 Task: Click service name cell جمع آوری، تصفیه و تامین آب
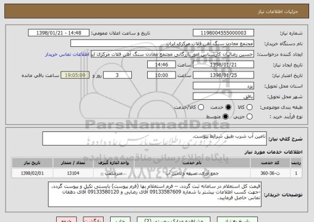point(192,173)
